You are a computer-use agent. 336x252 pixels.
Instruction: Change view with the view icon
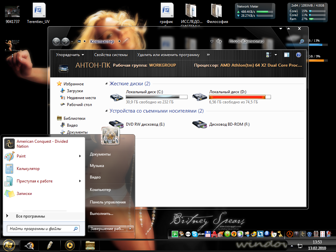point(269,55)
